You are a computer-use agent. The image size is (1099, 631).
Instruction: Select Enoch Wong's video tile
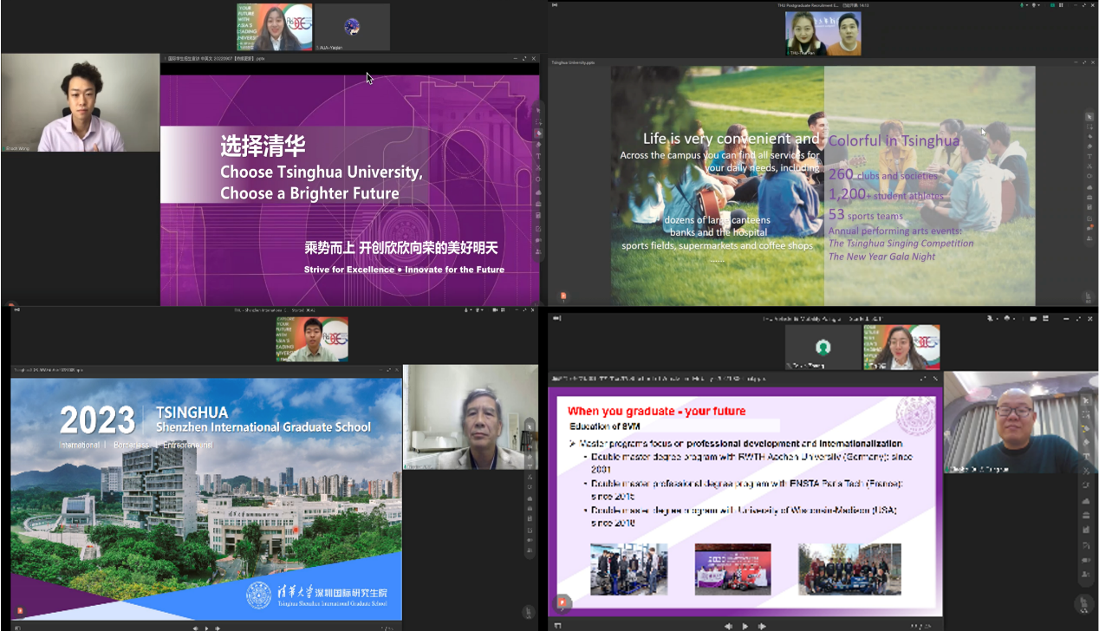point(80,103)
